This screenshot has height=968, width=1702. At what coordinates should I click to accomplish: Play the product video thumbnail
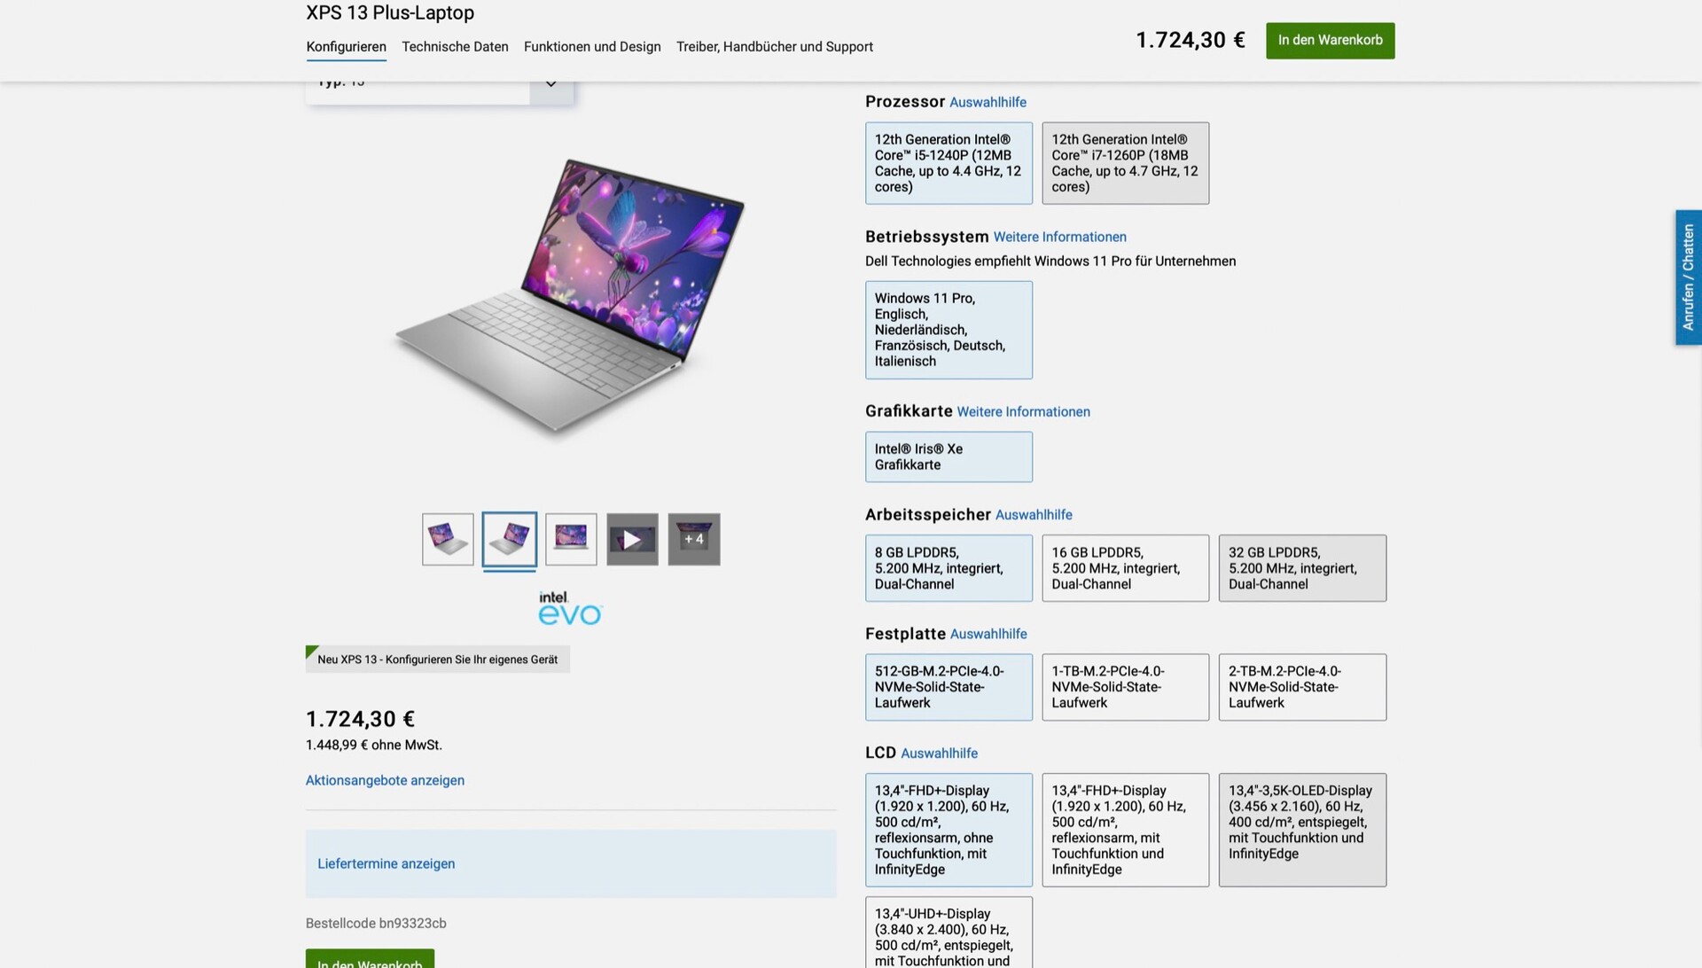coord(632,539)
